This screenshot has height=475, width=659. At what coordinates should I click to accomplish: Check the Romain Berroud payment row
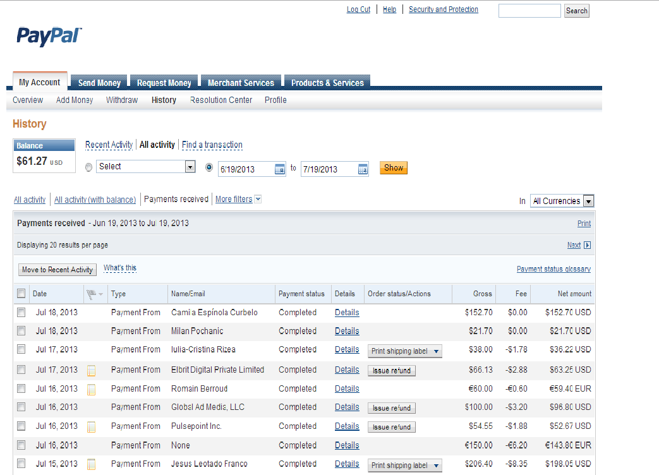(21, 388)
